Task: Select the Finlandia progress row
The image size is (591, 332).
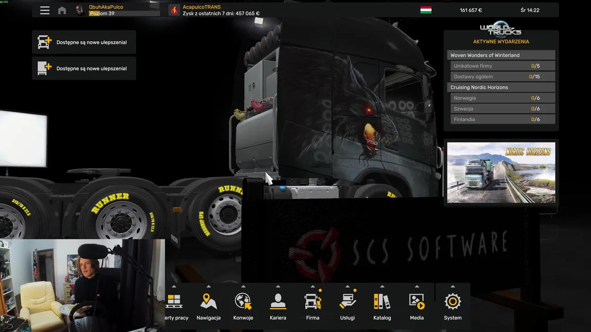Action: coord(503,119)
